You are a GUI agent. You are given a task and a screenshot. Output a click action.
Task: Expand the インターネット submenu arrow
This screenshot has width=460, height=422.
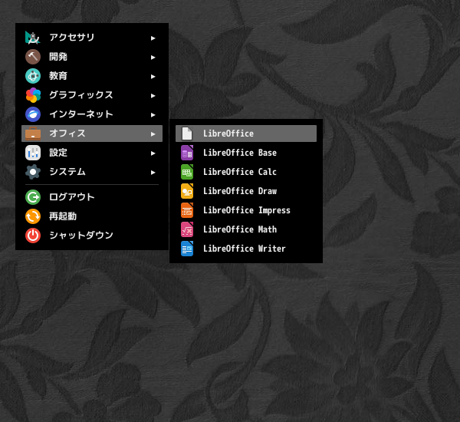point(153,115)
